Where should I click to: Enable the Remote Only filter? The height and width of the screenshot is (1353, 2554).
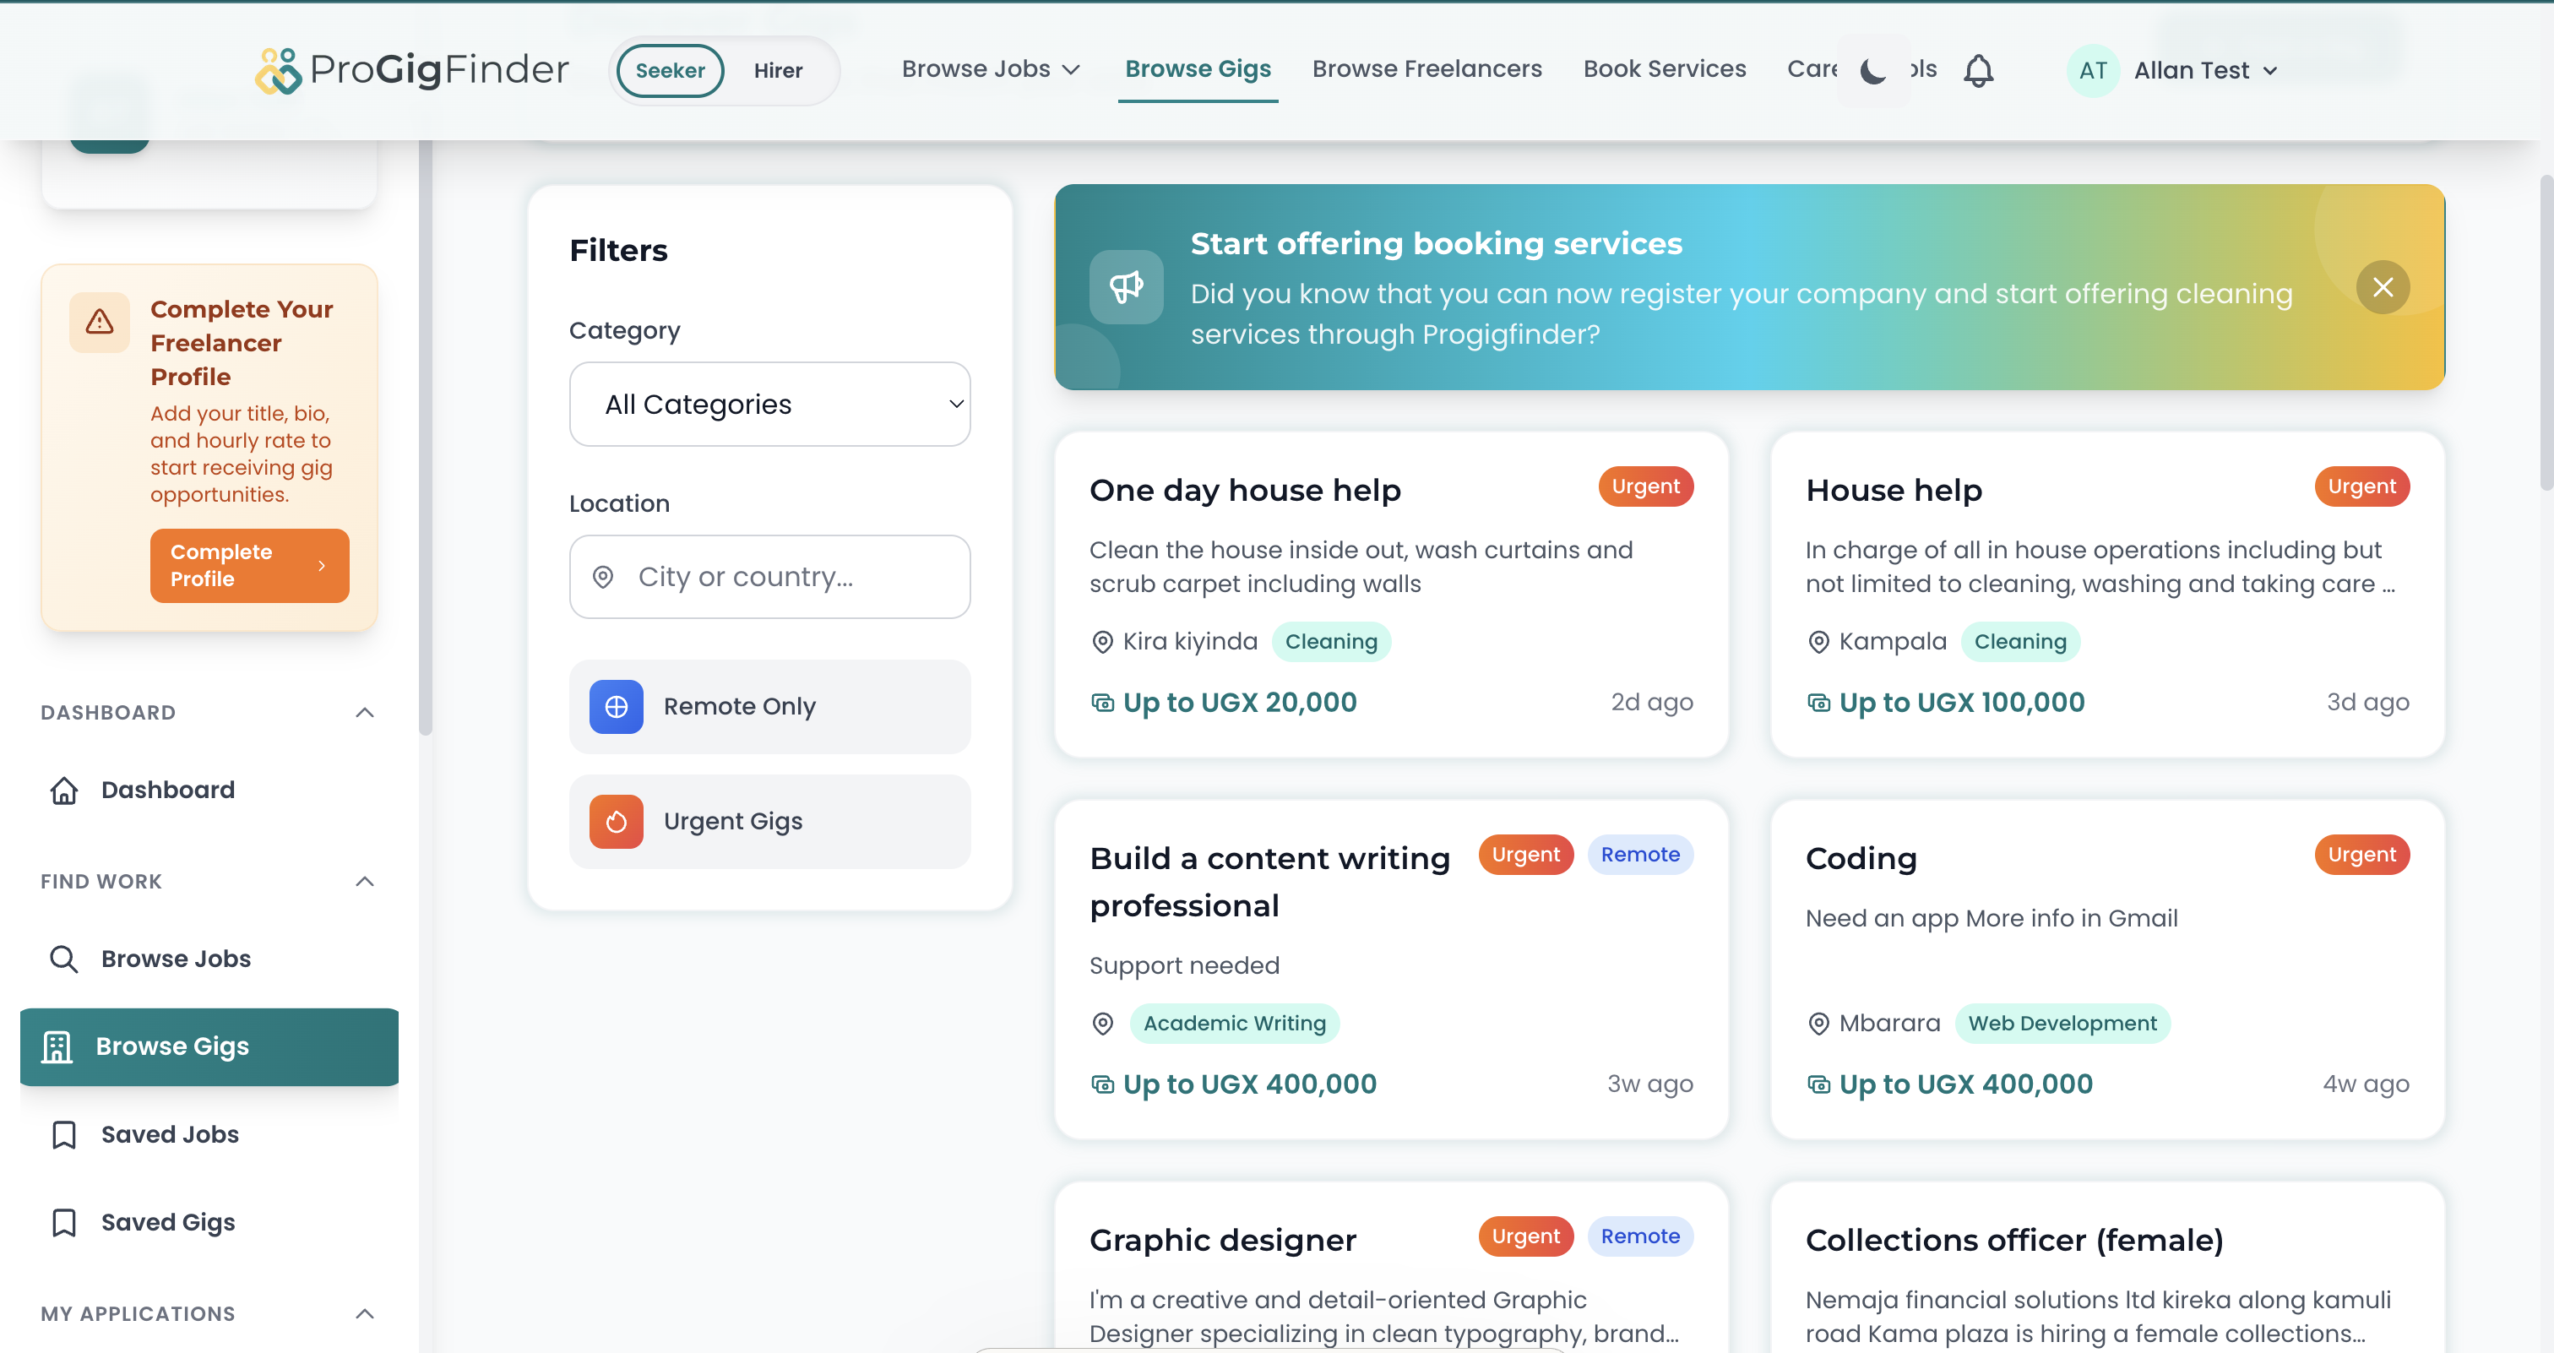tap(769, 707)
